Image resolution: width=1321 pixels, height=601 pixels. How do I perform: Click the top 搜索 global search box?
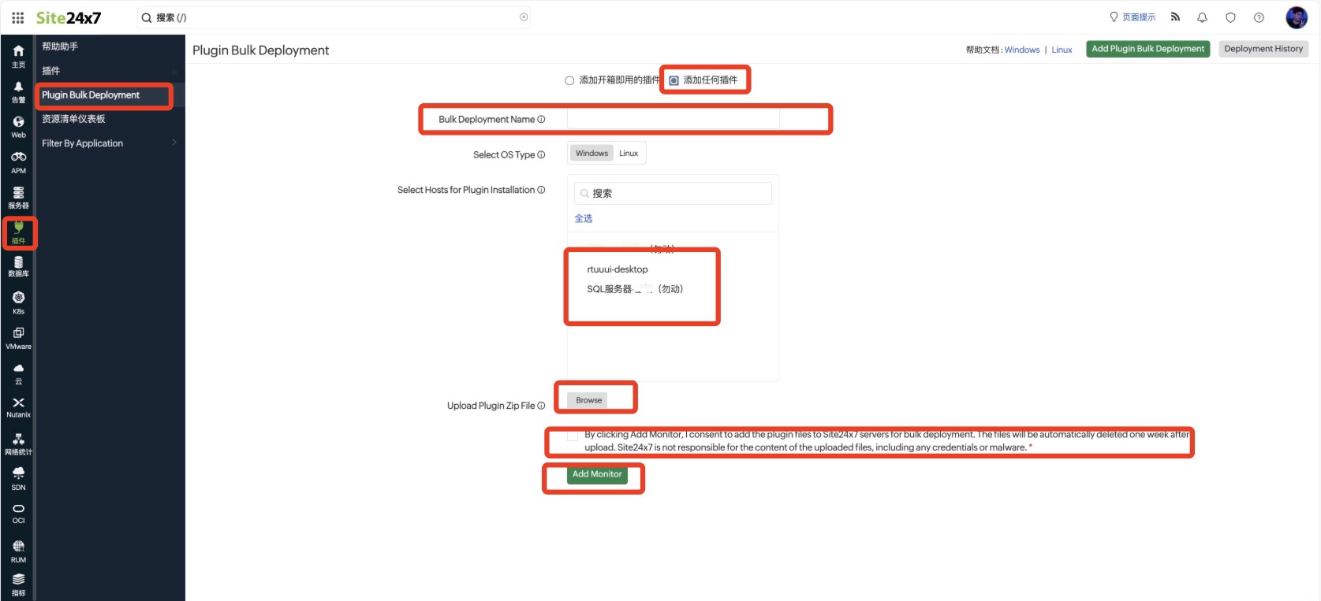[334, 17]
